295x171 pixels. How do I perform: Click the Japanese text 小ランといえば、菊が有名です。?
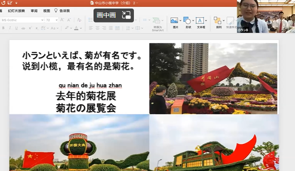click(x=82, y=56)
